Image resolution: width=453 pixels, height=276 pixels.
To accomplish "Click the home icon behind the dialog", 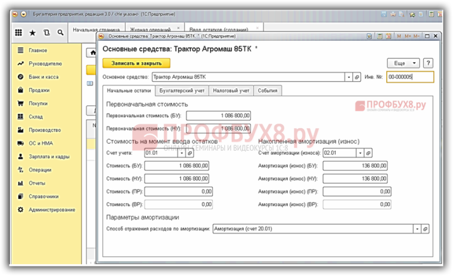I will (x=93, y=53).
